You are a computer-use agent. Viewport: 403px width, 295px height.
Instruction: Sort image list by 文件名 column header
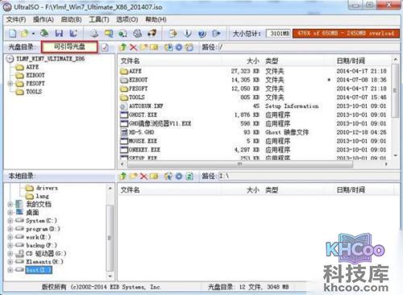[169, 61]
